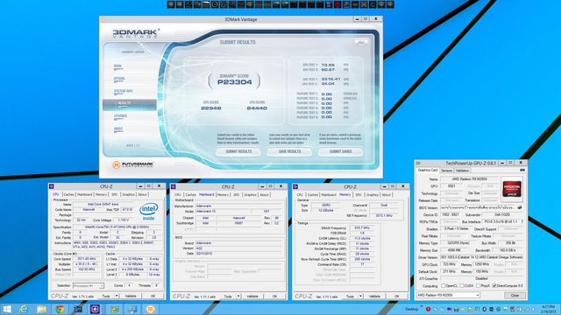Click the 3DMark Vantage title bar icon

[x=103, y=19]
